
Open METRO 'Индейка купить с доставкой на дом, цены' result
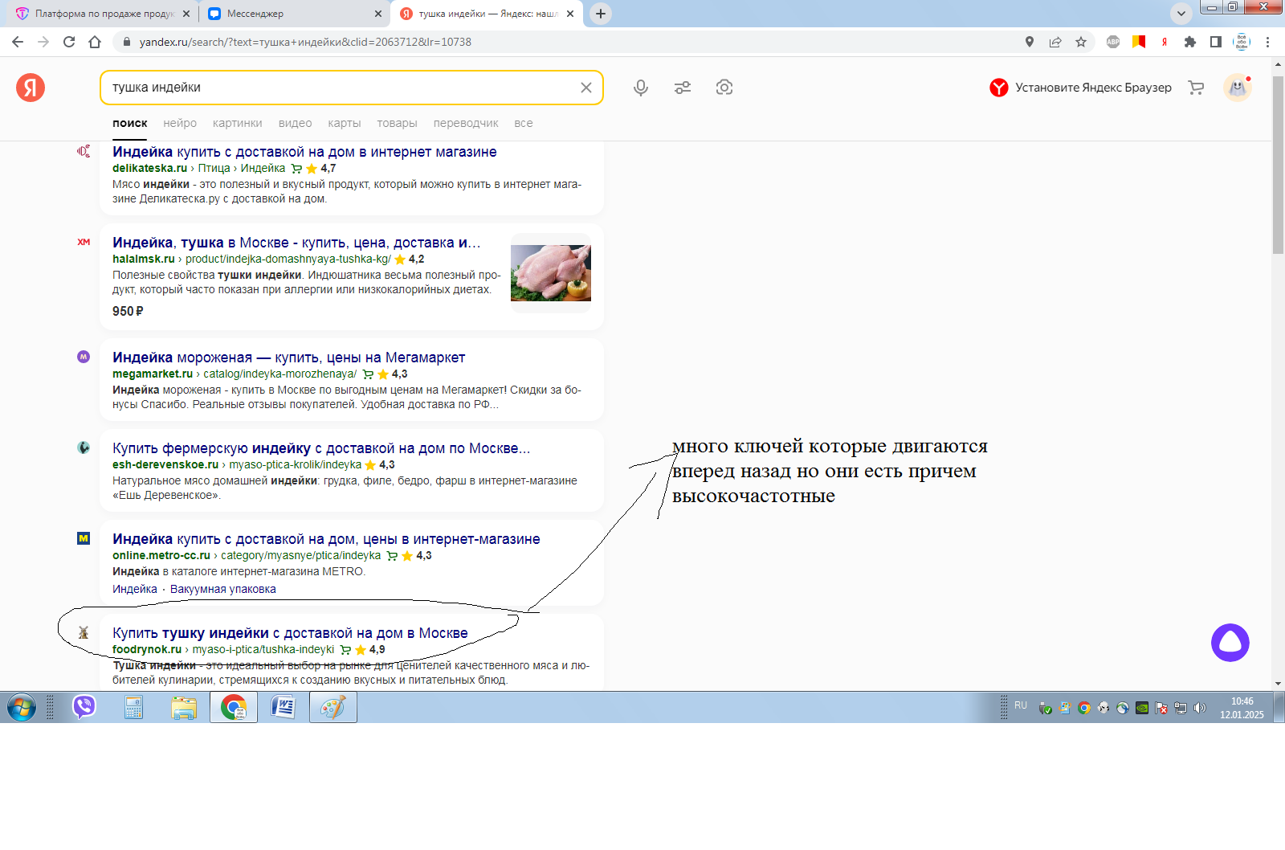click(x=326, y=539)
